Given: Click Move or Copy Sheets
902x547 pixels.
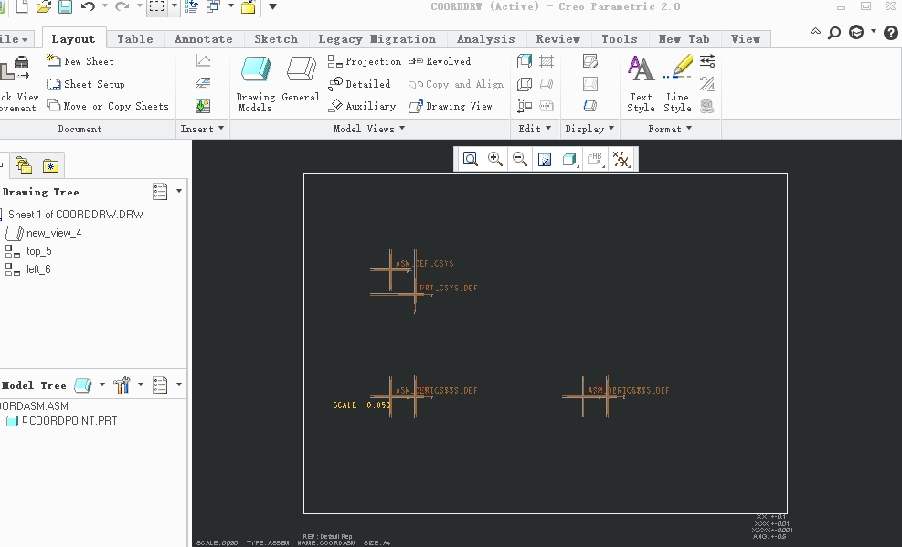Looking at the screenshot, I should pyautogui.click(x=108, y=106).
